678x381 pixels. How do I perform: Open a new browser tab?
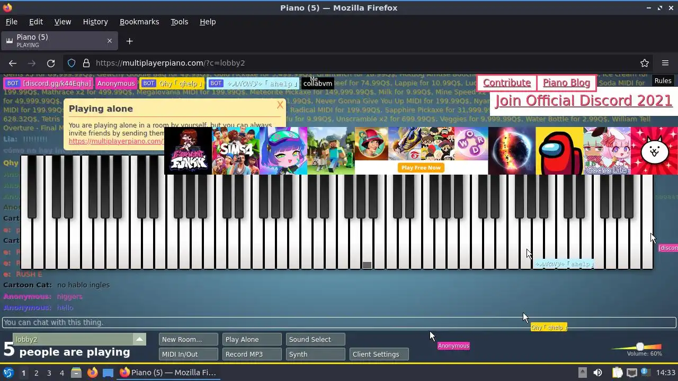[x=129, y=41]
